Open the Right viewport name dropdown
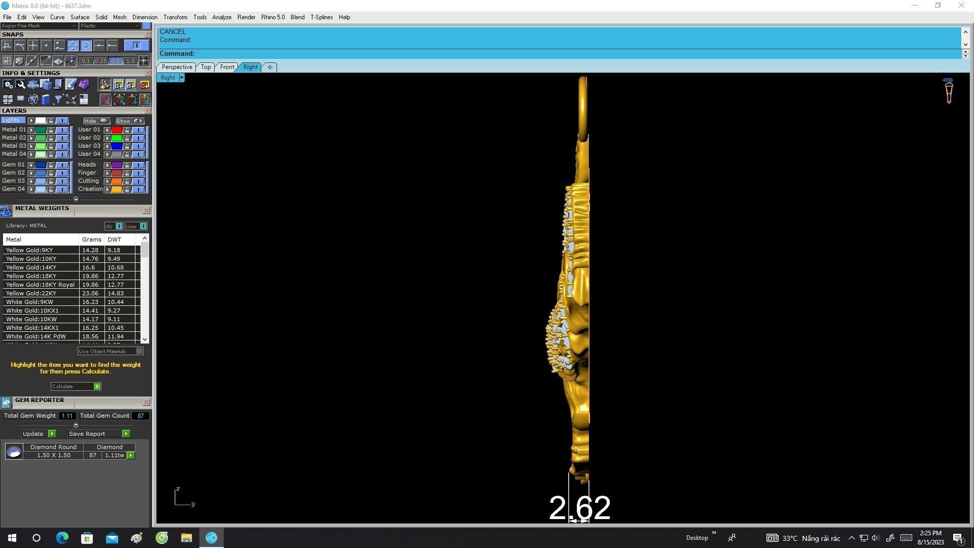Screen dimensions: 974x548 click(x=182, y=78)
